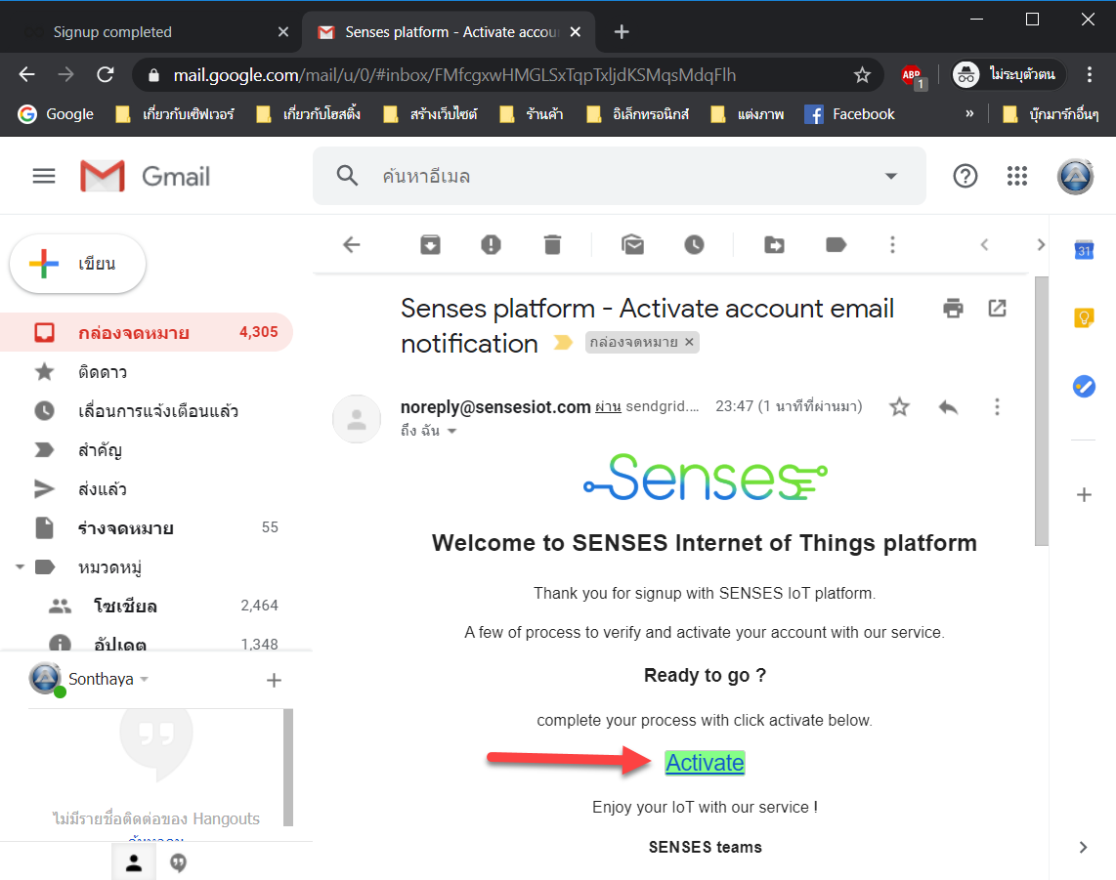Open the labels icon
This screenshot has height=880, width=1116.
click(836, 245)
